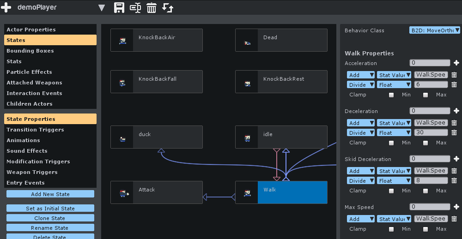This screenshot has height=239, width=462.
Task: Check the Min clamp box under Skid Deceleration
Action: click(392, 191)
